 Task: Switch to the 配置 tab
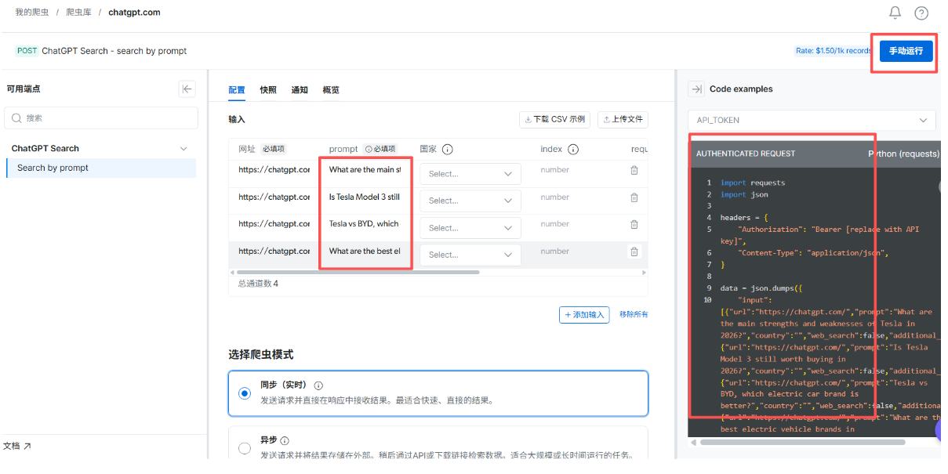point(237,90)
